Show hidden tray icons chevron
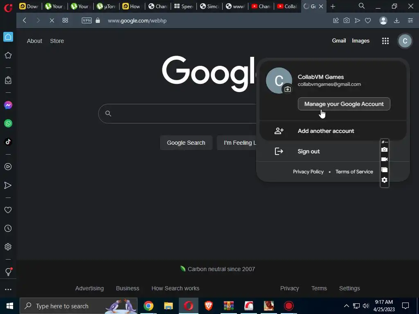This screenshot has width=419, height=314. (x=346, y=306)
